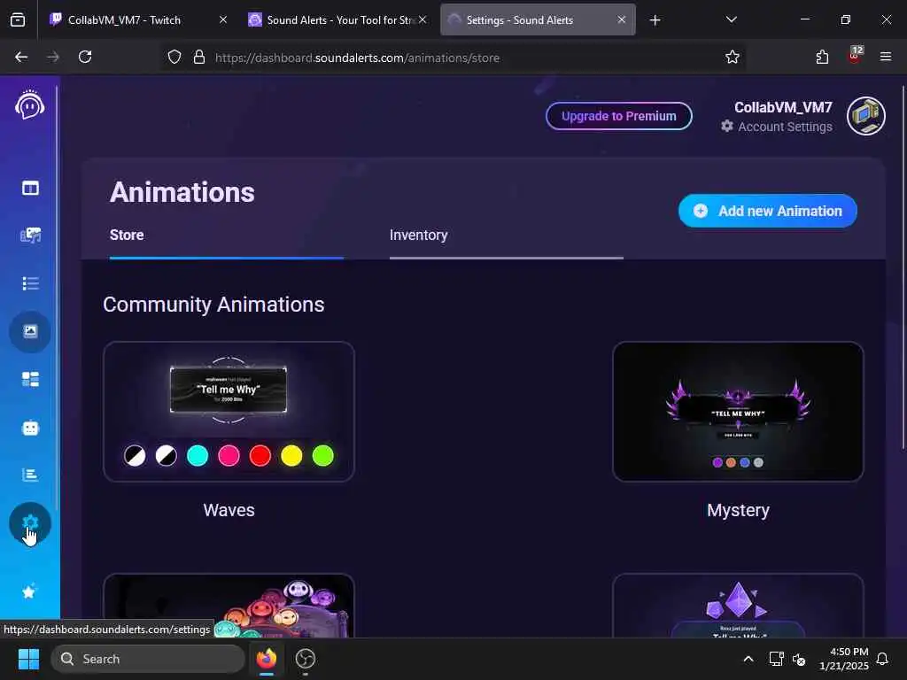Choose the cyan Waves color swatch
The width and height of the screenshot is (907, 680).
click(x=198, y=456)
